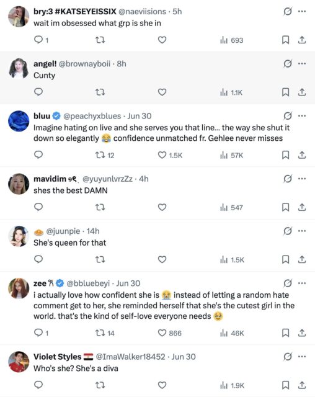Screen dimensions: 315x397
Task: Open Grok icon on zee's tweet
Action: tap(288, 283)
